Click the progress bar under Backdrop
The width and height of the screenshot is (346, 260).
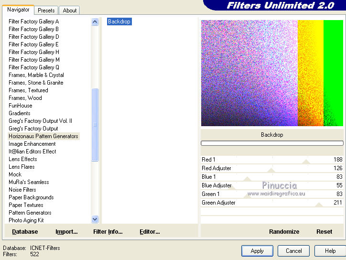click(x=272, y=143)
